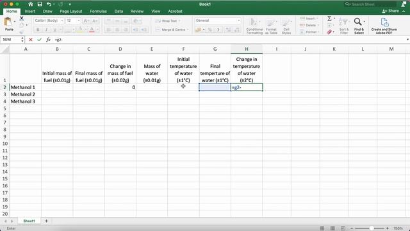Open AutoSum with the sigma icon
This screenshot has height=231, width=410.
coord(329,19)
